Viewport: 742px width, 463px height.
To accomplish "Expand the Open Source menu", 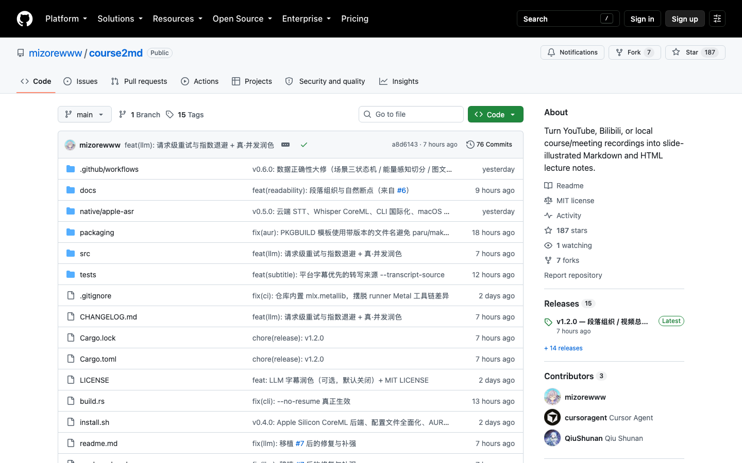I will [242, 19].
